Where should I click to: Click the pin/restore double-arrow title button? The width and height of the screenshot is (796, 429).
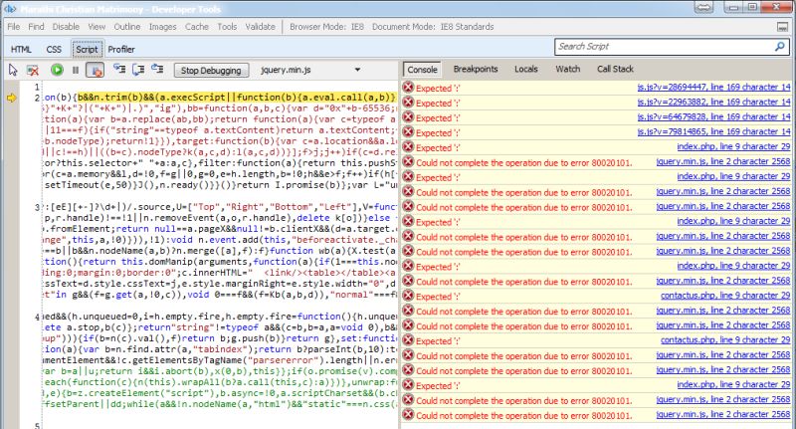click(x=704, y=7)
